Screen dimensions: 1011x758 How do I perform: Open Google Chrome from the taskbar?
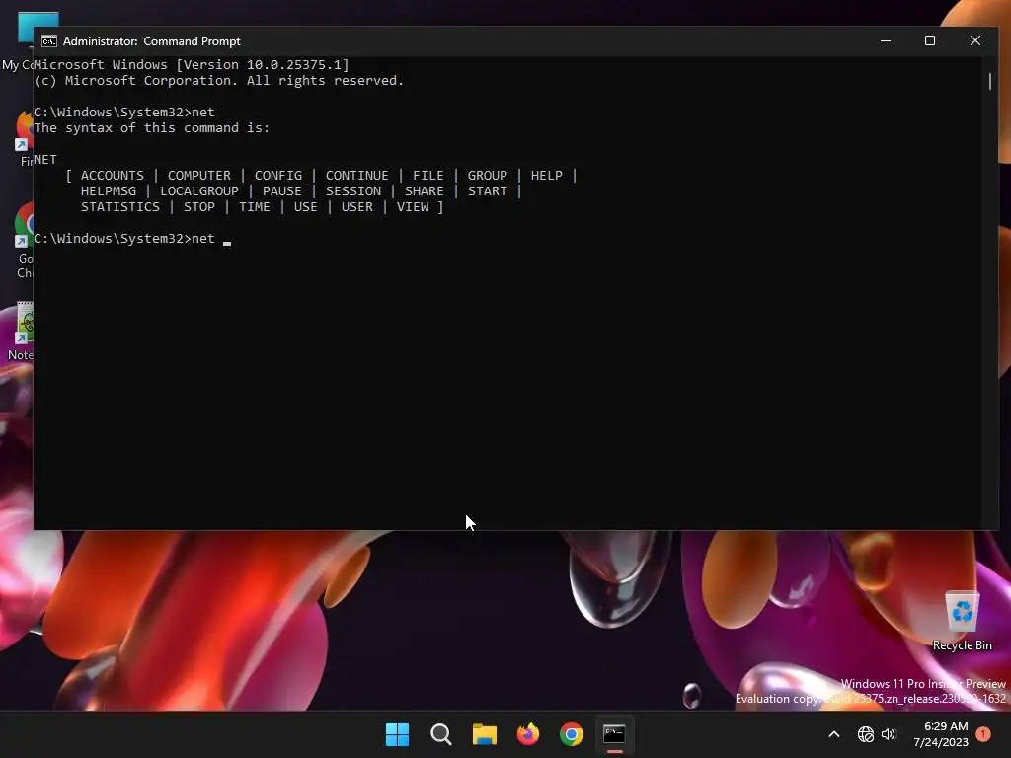click(572, 734)
